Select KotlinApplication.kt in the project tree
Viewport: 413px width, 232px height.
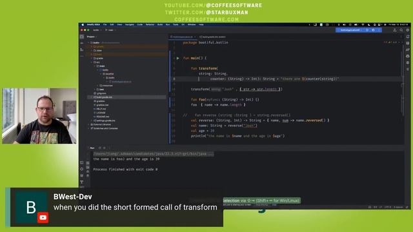click(x=120, y=82)
